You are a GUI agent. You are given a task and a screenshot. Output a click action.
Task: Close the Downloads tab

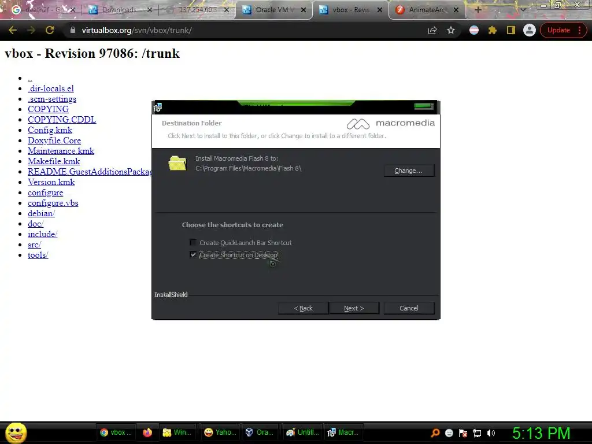click(x=150, y=10)
